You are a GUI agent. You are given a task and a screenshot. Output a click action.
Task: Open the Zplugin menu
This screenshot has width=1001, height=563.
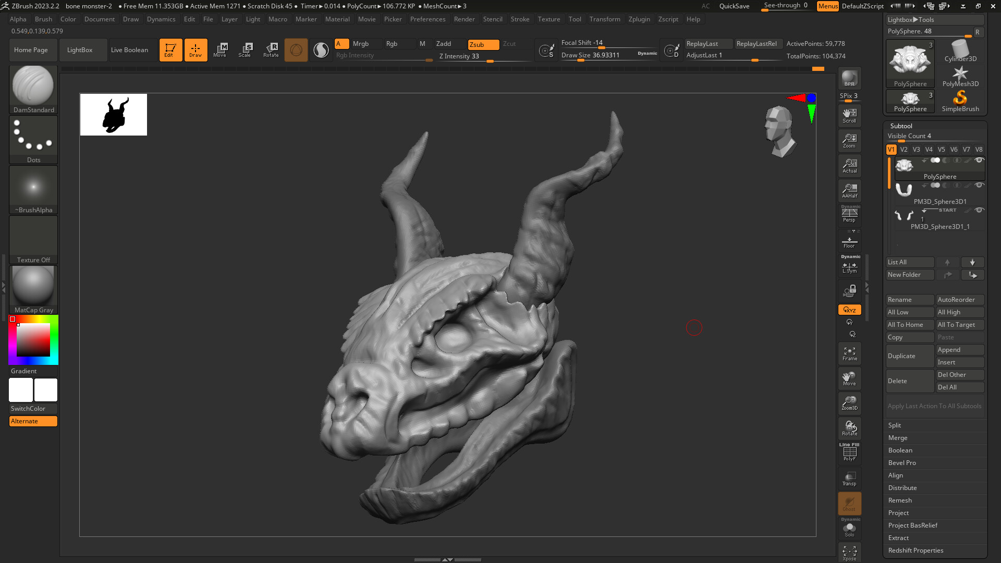[x=640, y=19]
